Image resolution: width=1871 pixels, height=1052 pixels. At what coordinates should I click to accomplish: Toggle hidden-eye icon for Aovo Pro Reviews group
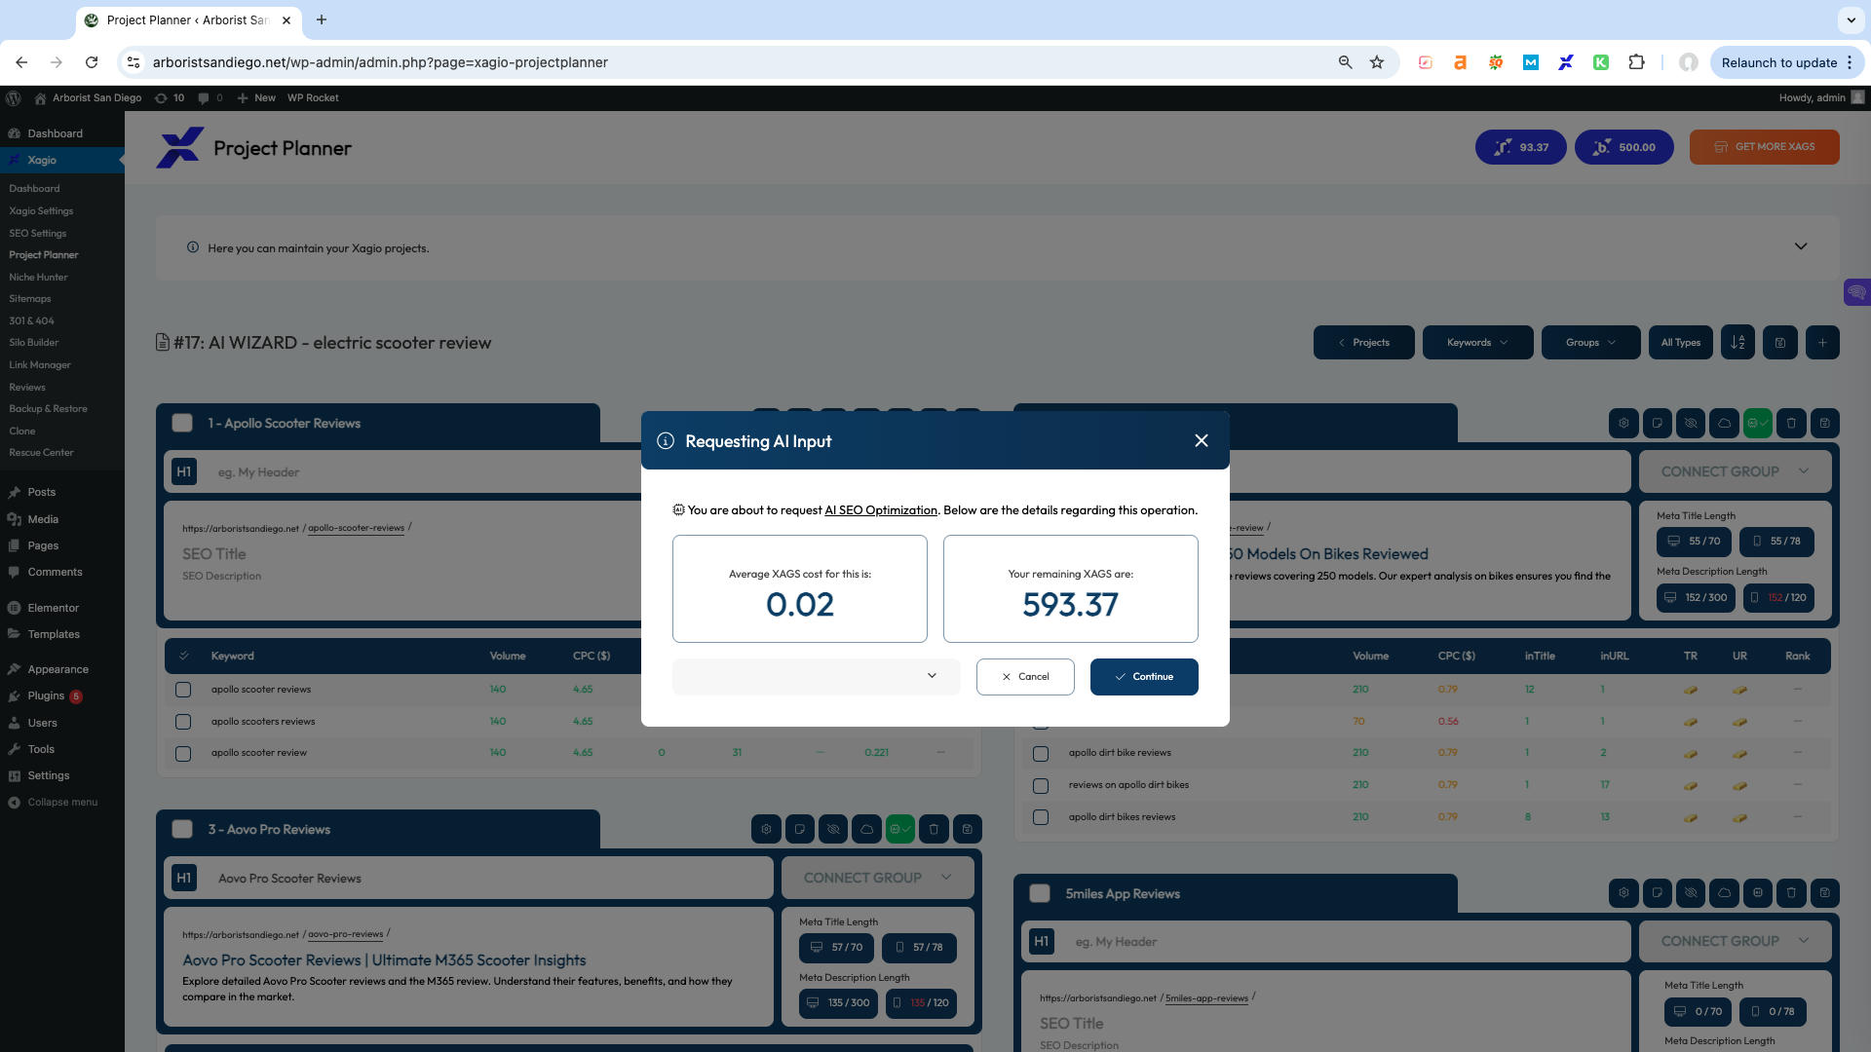point(833,830)
